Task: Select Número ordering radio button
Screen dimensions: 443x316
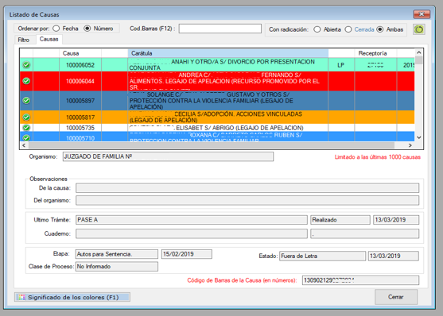Action: (87, 29)
